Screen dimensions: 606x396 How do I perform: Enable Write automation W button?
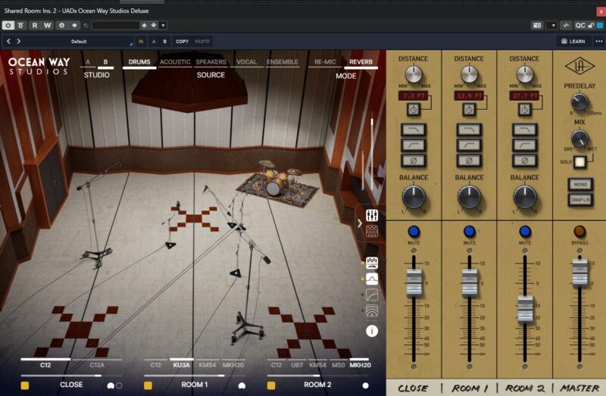tap(47, 25)
